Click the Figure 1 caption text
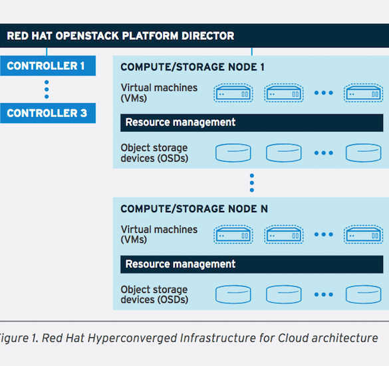 [x=189, y=338]
